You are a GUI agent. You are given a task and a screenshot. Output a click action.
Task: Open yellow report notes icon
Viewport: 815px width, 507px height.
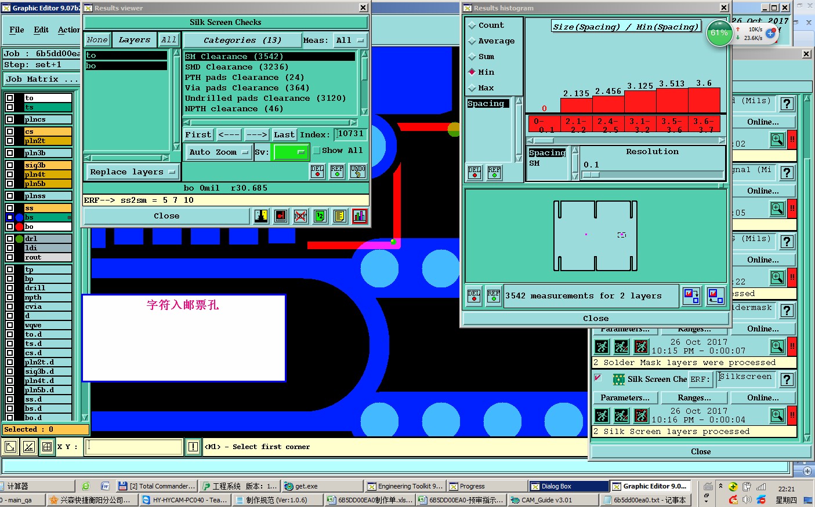[340, 216]
